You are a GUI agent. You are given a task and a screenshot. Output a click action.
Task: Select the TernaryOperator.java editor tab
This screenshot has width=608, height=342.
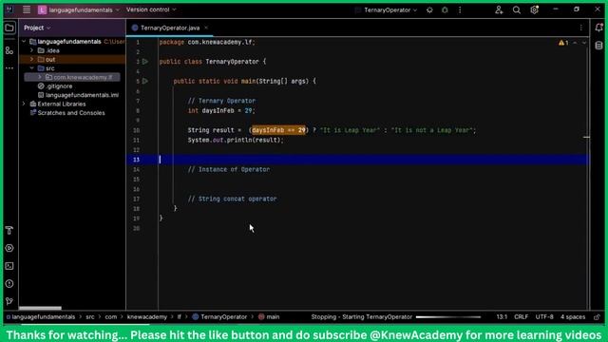pos(170,28)
